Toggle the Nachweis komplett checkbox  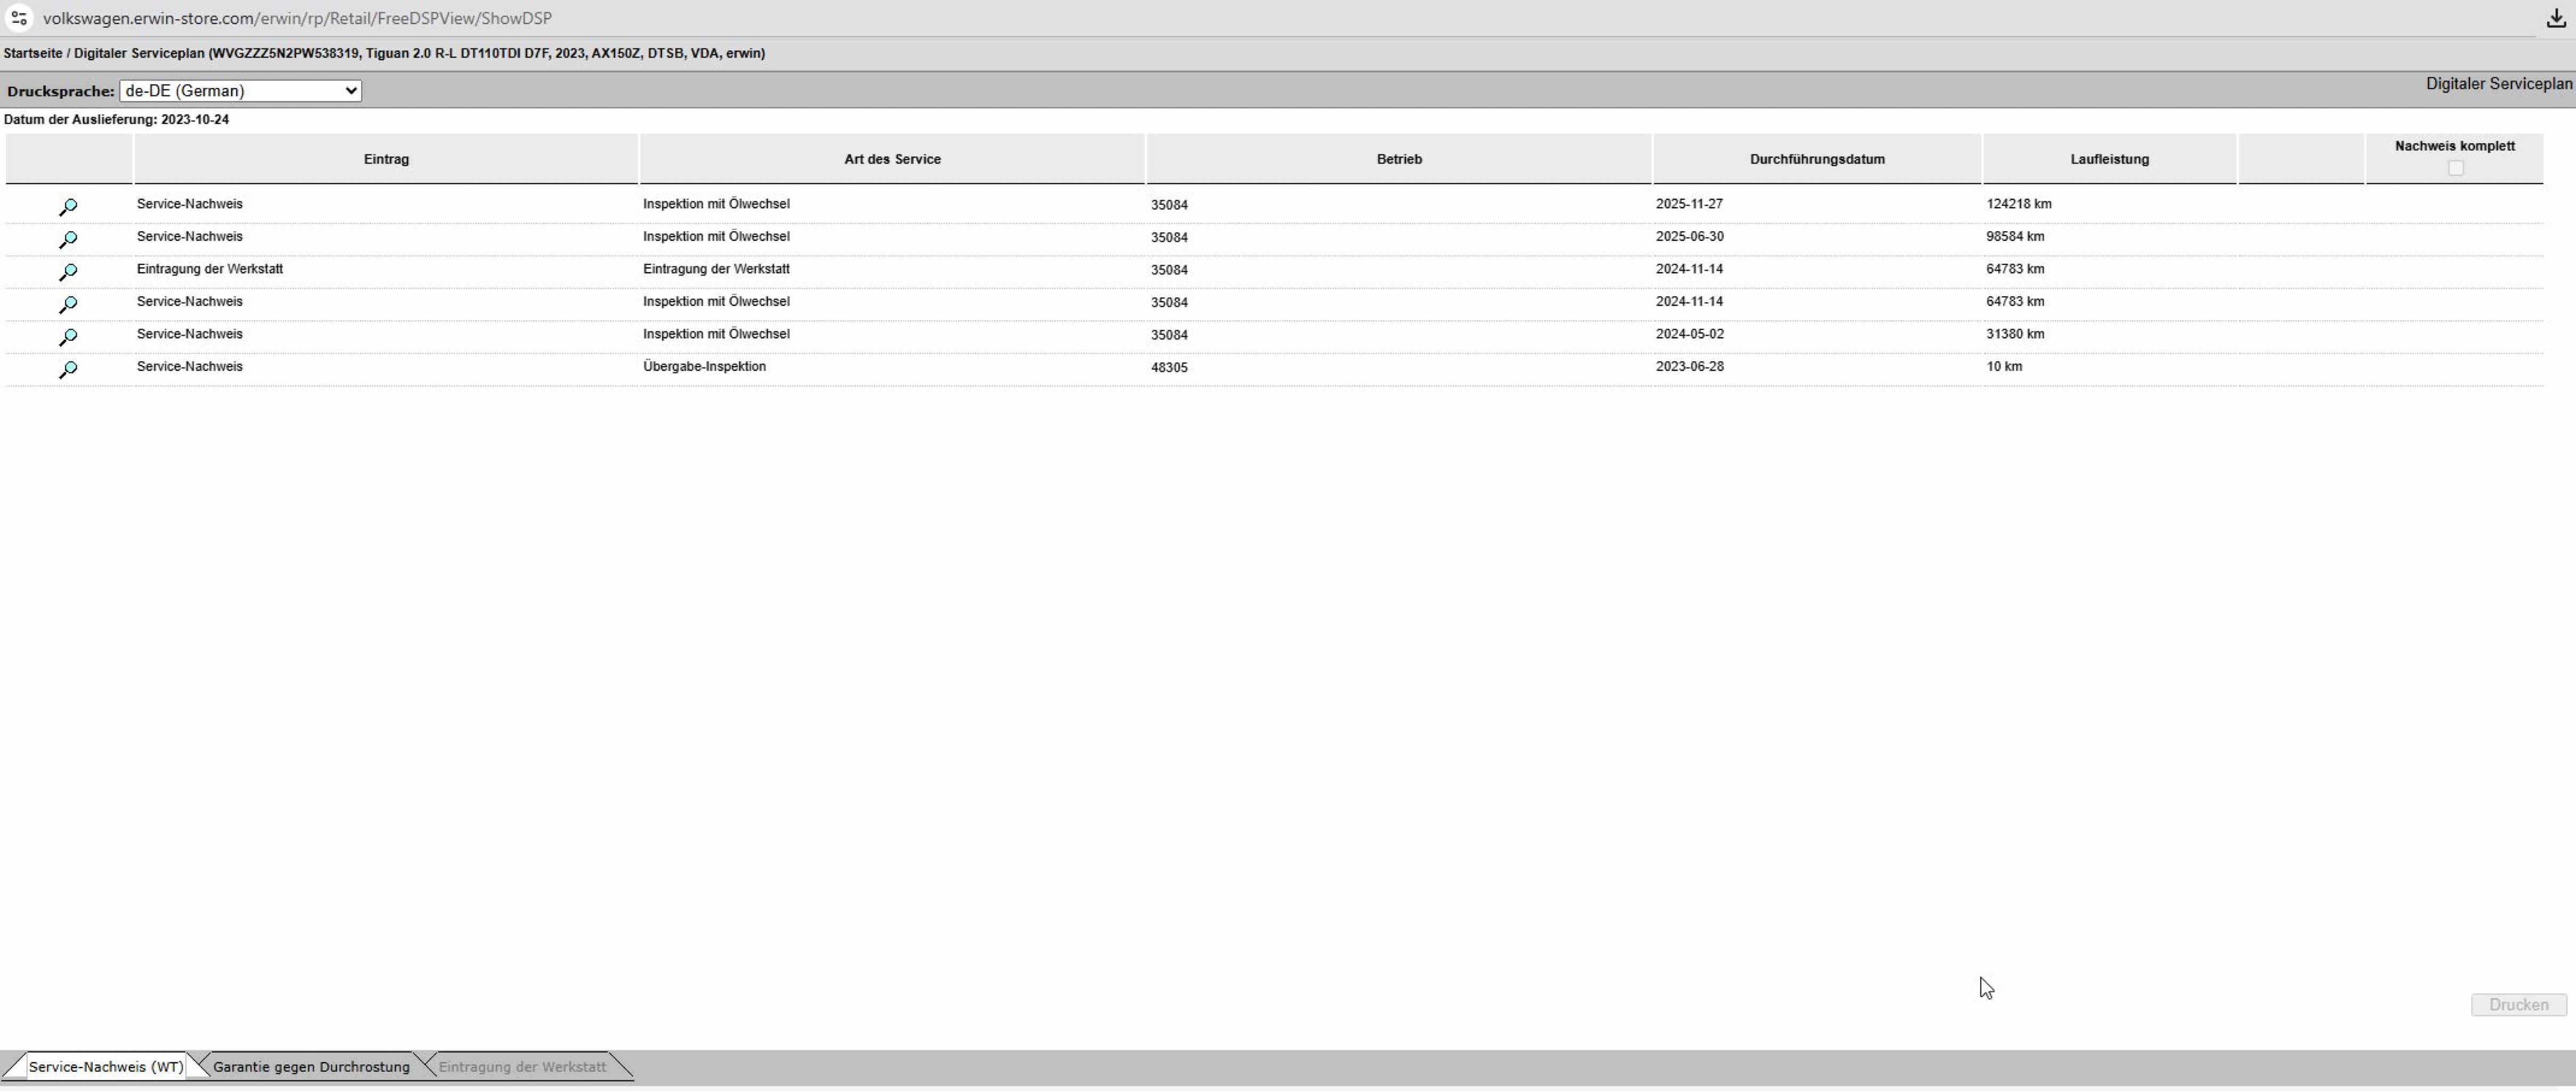coord(2455,168)
